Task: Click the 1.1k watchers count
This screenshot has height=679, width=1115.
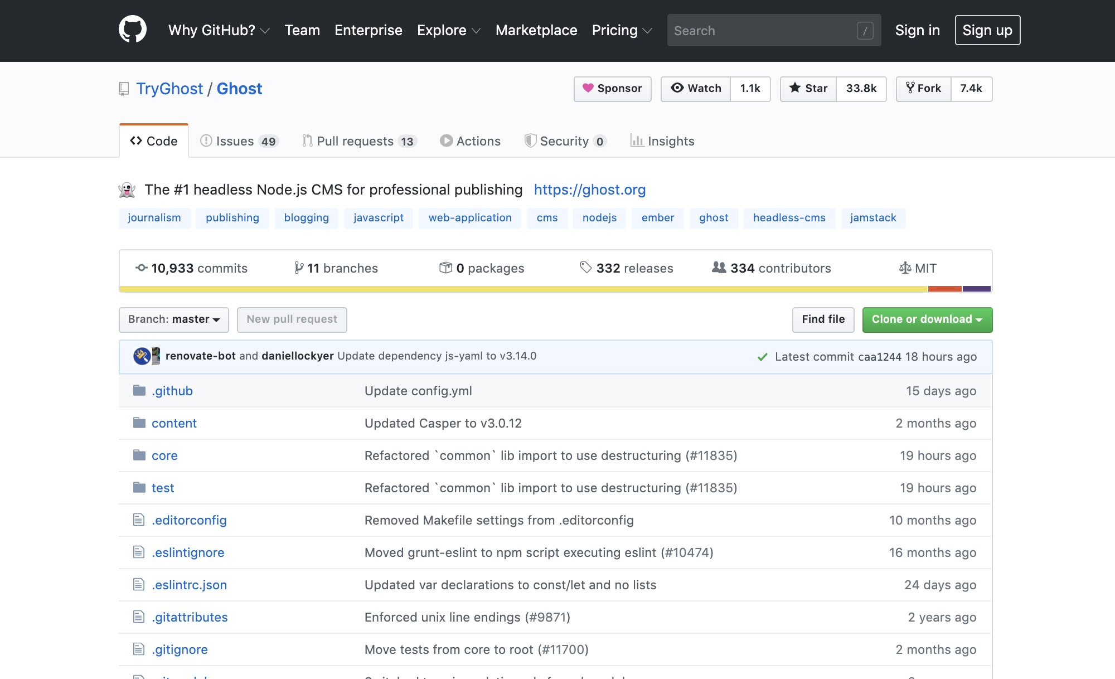Action: coord(750,89)
